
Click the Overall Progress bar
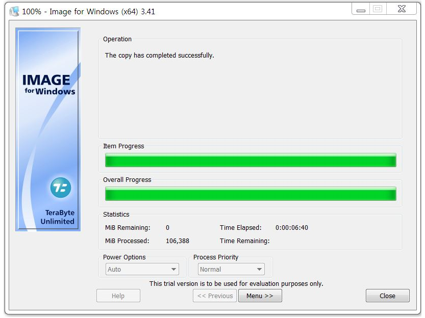(251, 194)
